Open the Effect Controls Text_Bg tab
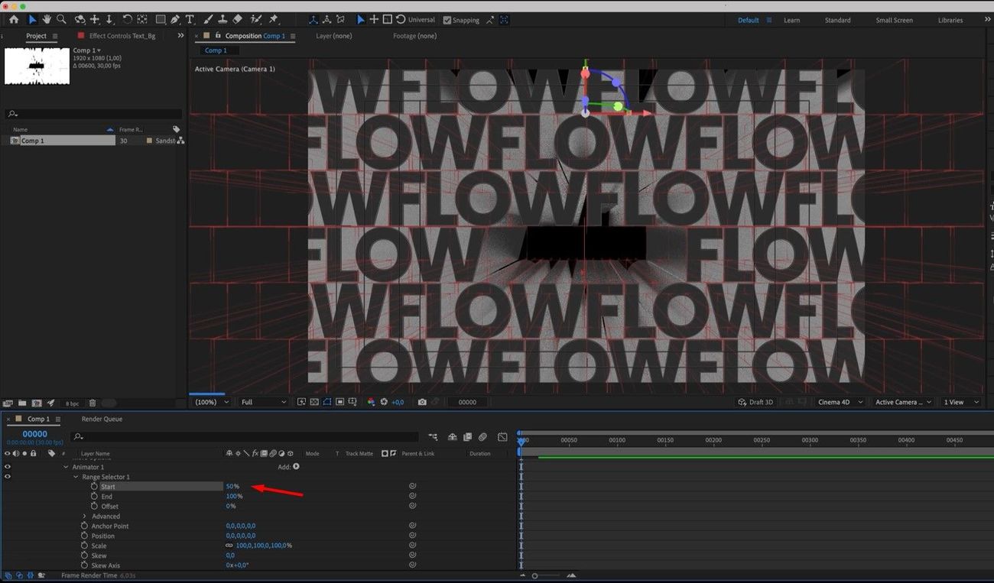994x583 pixels. 122,36
